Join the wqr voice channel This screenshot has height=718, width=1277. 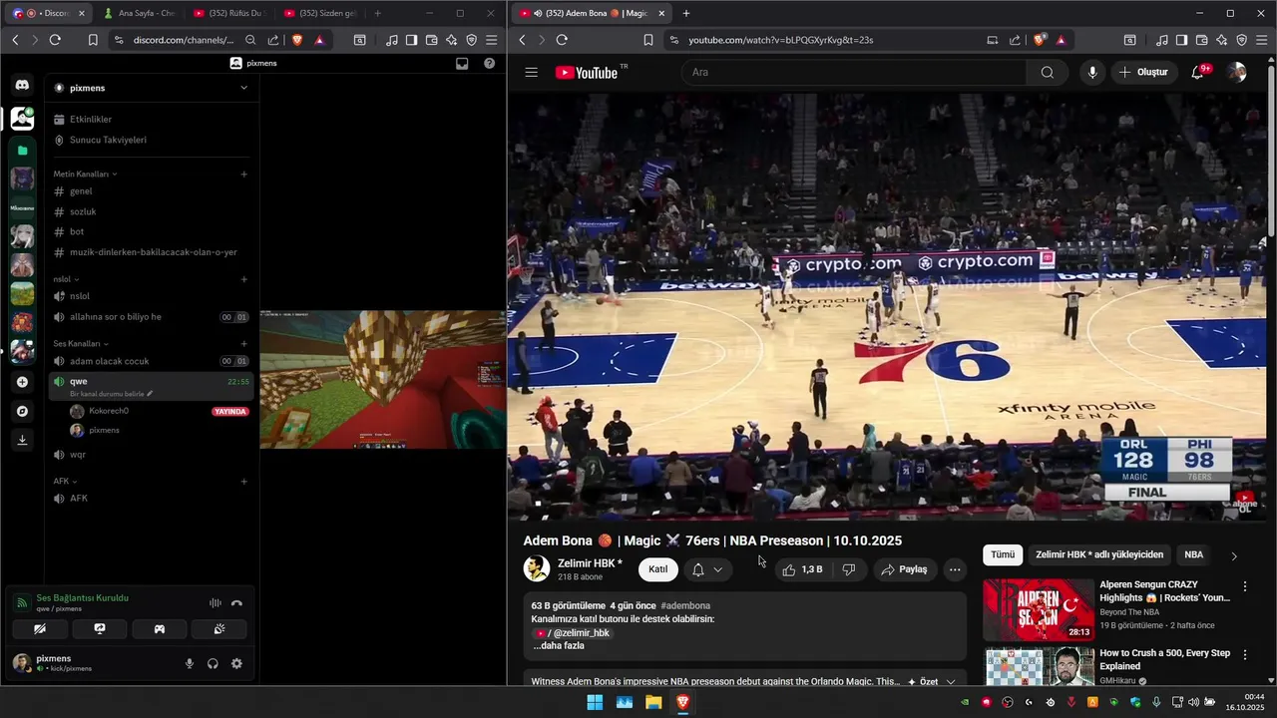click(x=150, y=454)
